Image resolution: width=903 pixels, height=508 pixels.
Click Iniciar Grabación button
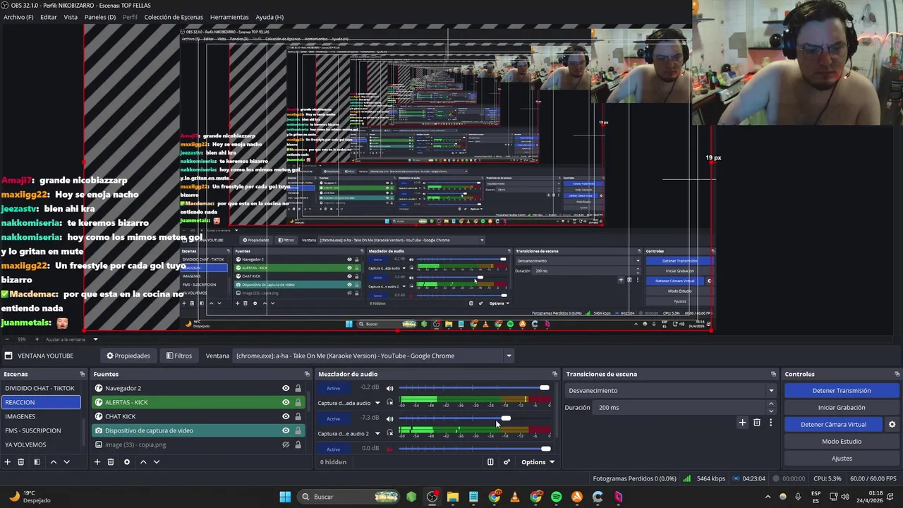(x=842, y=407)
